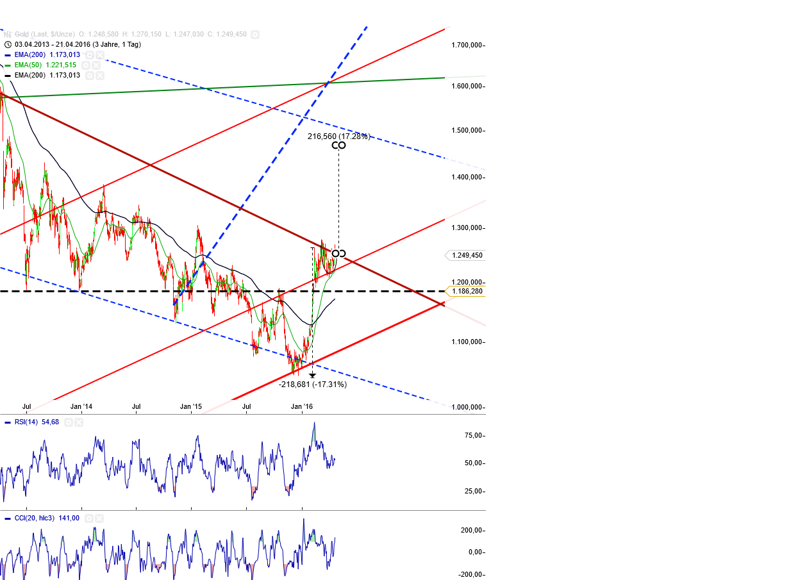Click the candlestick chart icon beside Gold label
The height and width of the screenshot is (580, 791).
7,34
